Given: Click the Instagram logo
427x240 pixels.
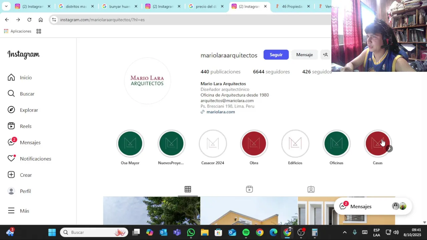Looking at the screenshot, I should (x=23, y=54).
